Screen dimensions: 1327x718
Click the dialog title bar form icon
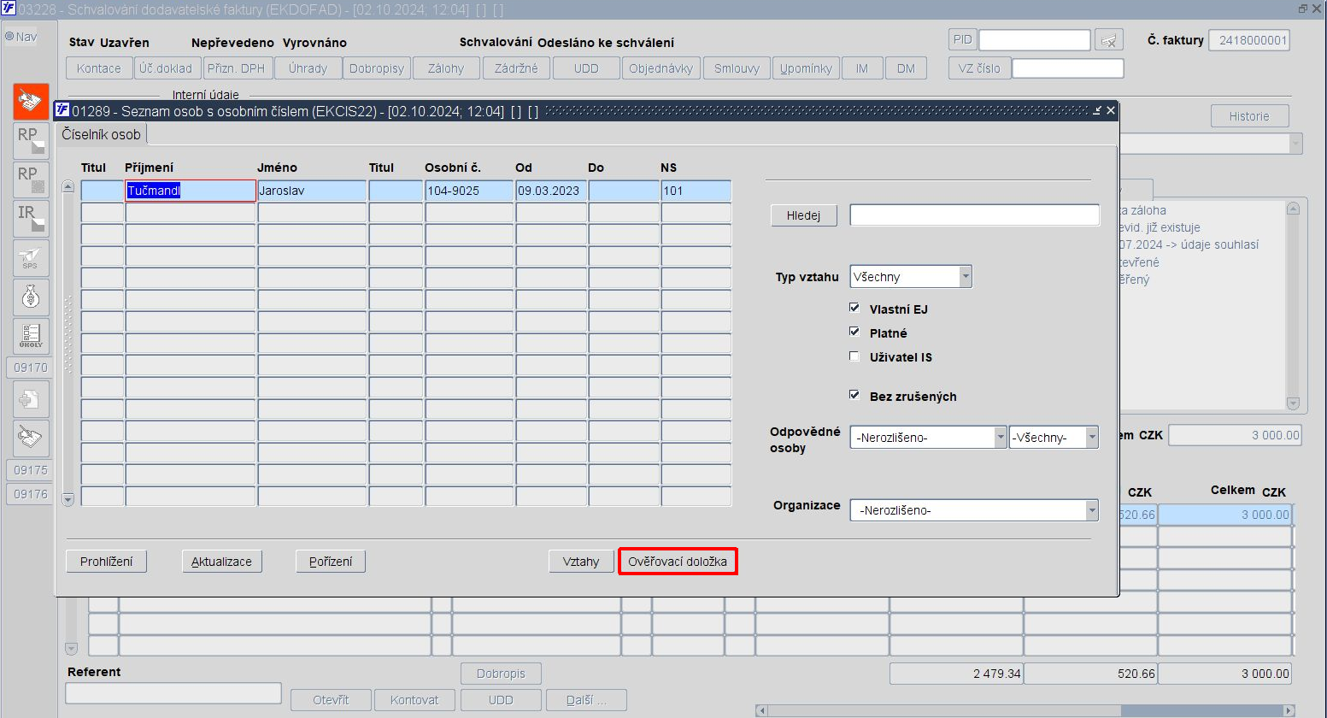62,110
